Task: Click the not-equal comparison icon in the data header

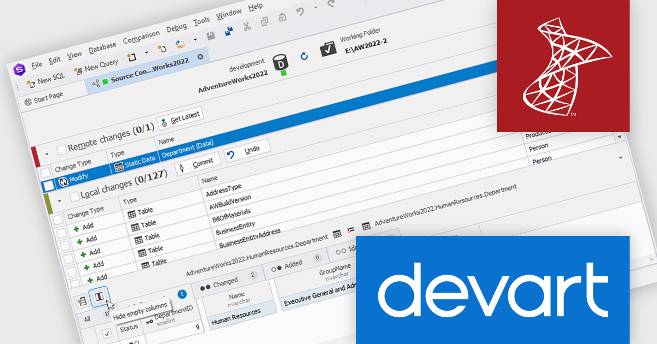Action: point(351,230)
